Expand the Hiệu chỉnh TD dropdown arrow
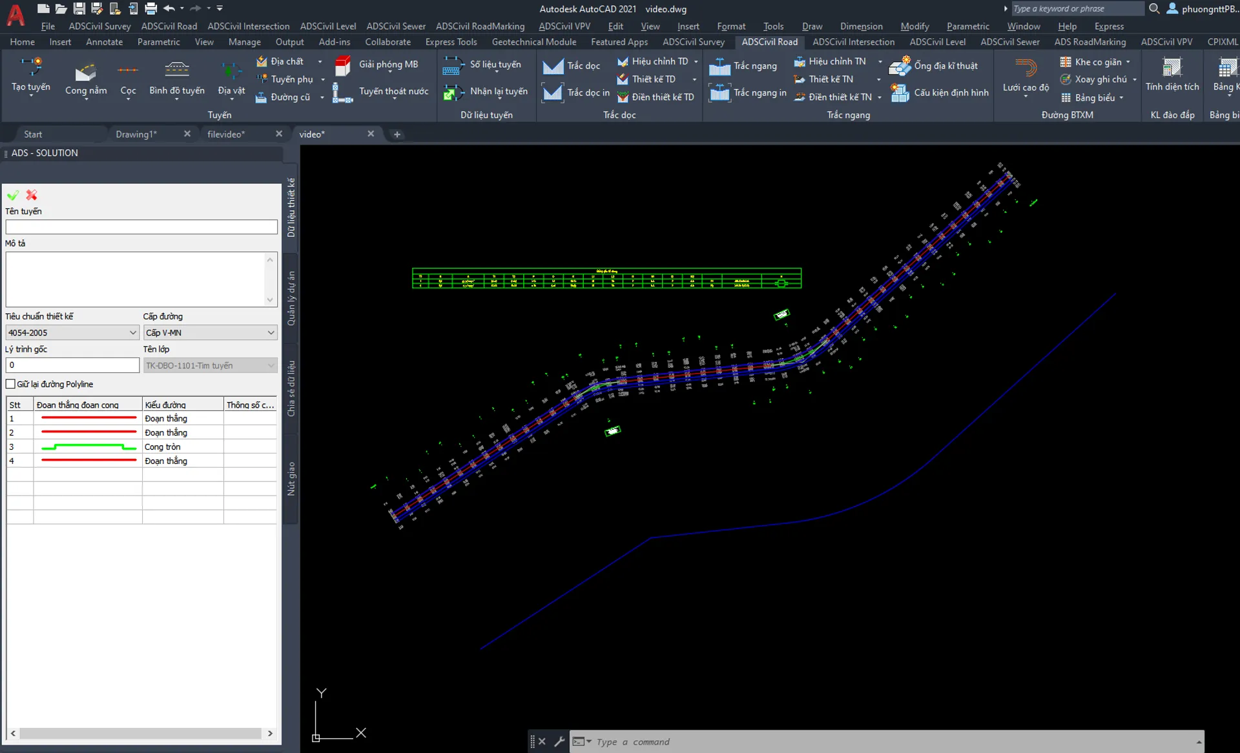1240x753 pixels. tap(696, 61)
